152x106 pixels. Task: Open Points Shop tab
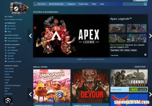(84, 4)
